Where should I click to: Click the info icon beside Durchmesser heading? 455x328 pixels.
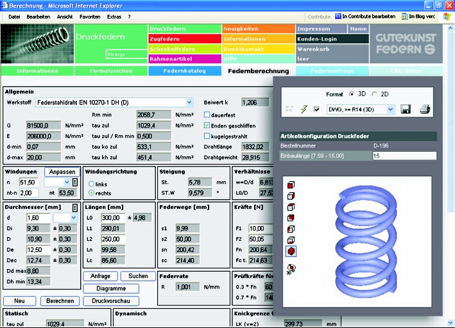pos(74,208)
